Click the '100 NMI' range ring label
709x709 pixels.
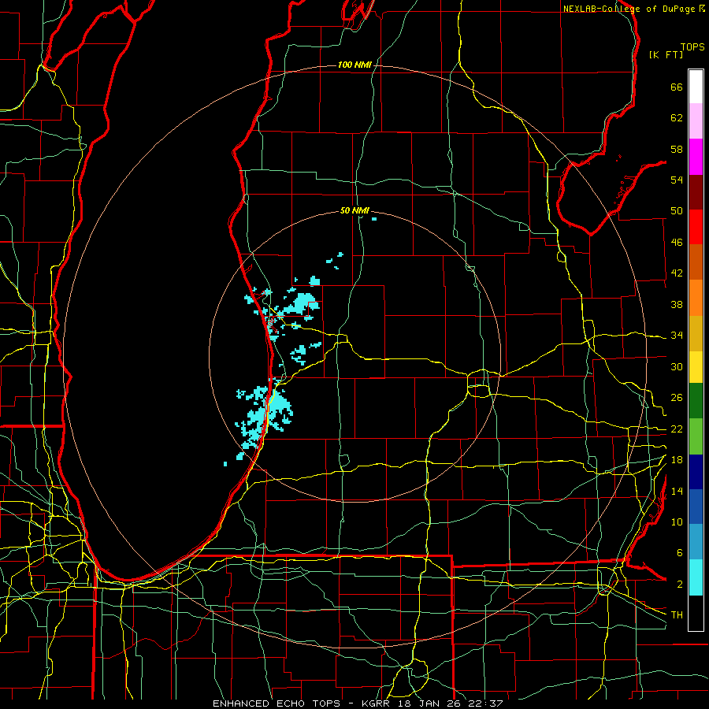click(x=355, y=65)
